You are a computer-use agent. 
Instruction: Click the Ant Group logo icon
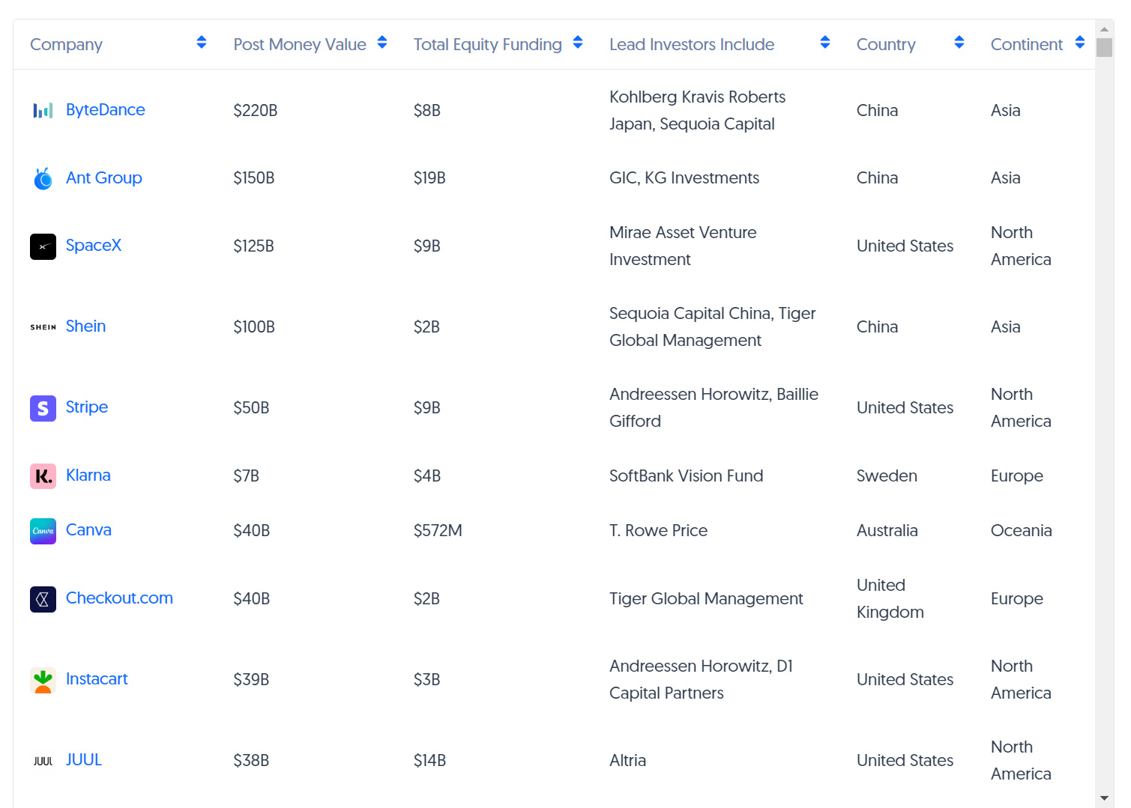tap(43, 178)
